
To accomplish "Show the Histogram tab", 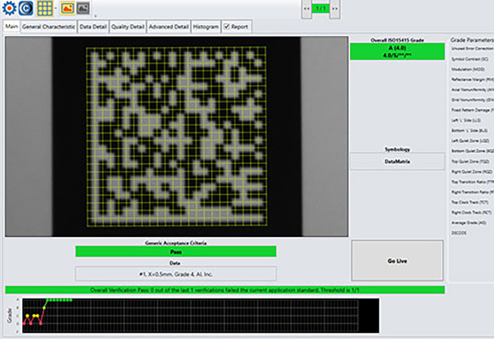I will pyautogui.click(x=206, y=26).
